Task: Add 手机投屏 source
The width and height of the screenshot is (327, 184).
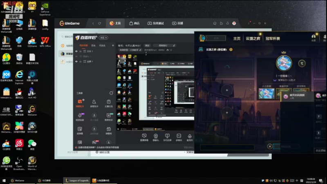Action: point(167,137)
